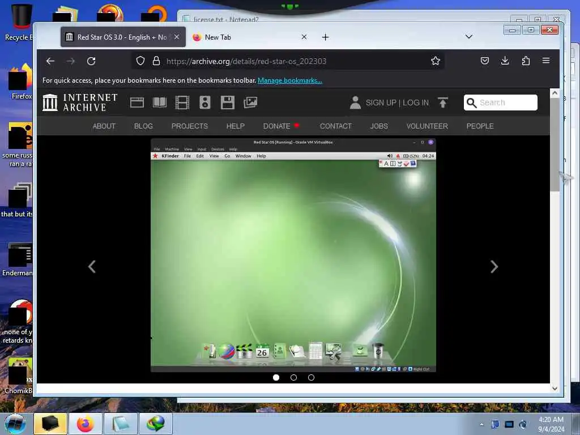Show hidden tray icons arrow
The image size is (580, 435).
[x=481, y=424]
